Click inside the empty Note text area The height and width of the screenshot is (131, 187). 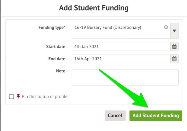[125, 78]
